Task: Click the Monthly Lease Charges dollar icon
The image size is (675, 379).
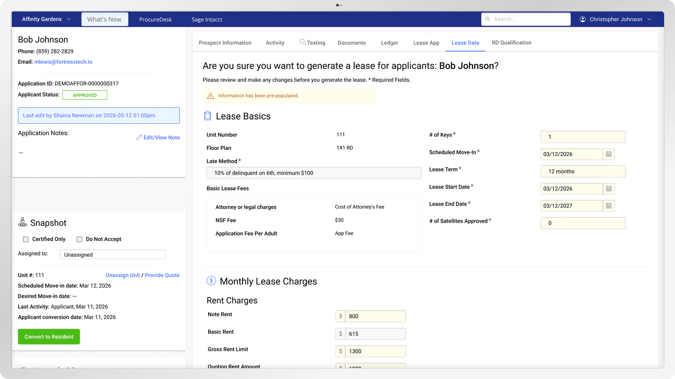Action: click(x=211, y=281)
